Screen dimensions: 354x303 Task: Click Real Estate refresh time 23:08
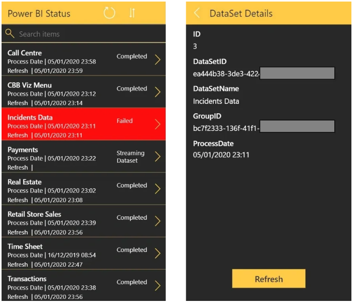tap(58, 200)
